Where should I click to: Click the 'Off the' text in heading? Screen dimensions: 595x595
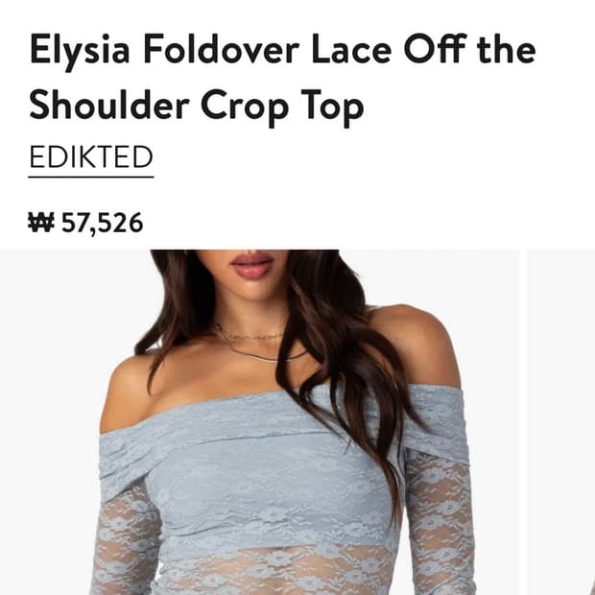470,49
